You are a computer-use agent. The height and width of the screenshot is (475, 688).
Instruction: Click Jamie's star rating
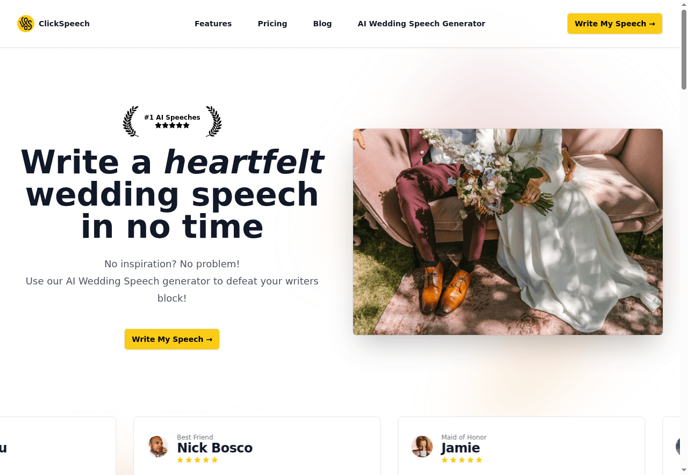coord(462,460)
